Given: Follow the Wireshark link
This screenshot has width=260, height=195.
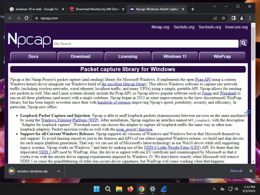Looking at the screenshot, I should (x=228, y=93).
